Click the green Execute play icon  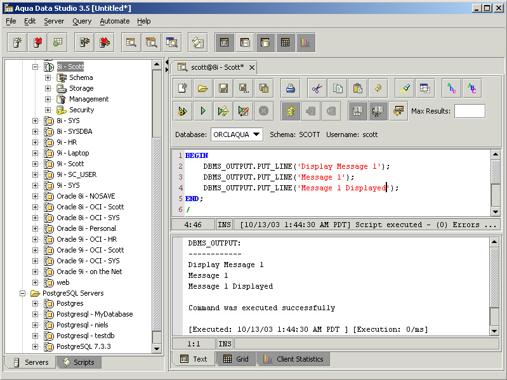(203, 111)
